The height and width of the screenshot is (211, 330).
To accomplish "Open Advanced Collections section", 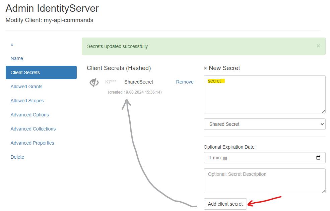I will 33,129.
